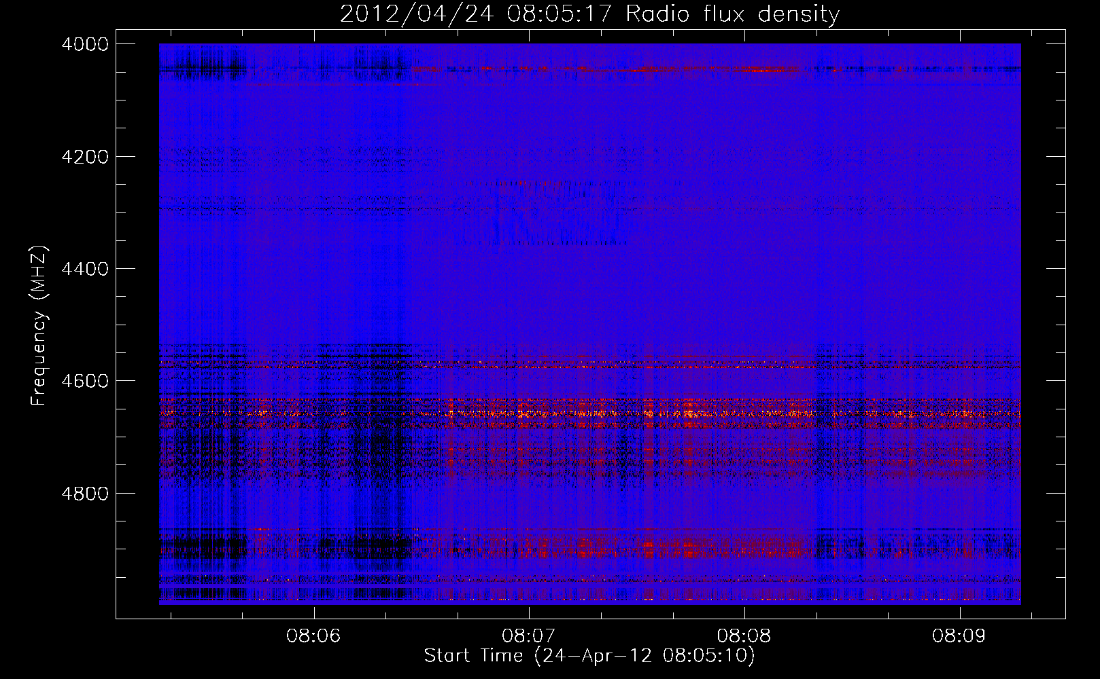1100x679 pixels.
Task: Click the 'Start Time (24-Apr-12 08:05:10)' label
Action: pyautogui.click(x=589, y=656)
